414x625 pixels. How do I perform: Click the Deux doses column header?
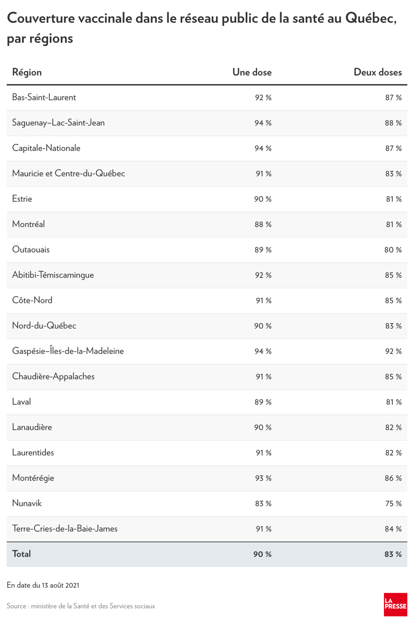(378, 72)
